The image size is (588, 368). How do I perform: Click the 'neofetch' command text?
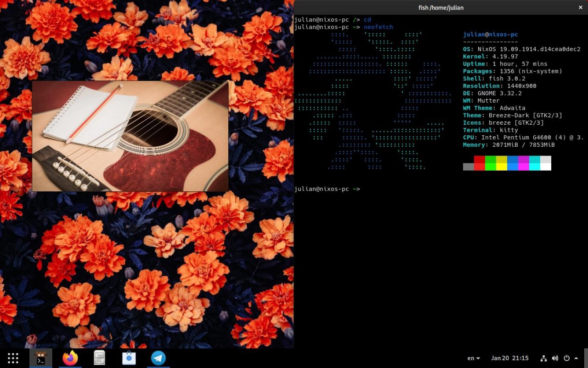click(379, 27)
